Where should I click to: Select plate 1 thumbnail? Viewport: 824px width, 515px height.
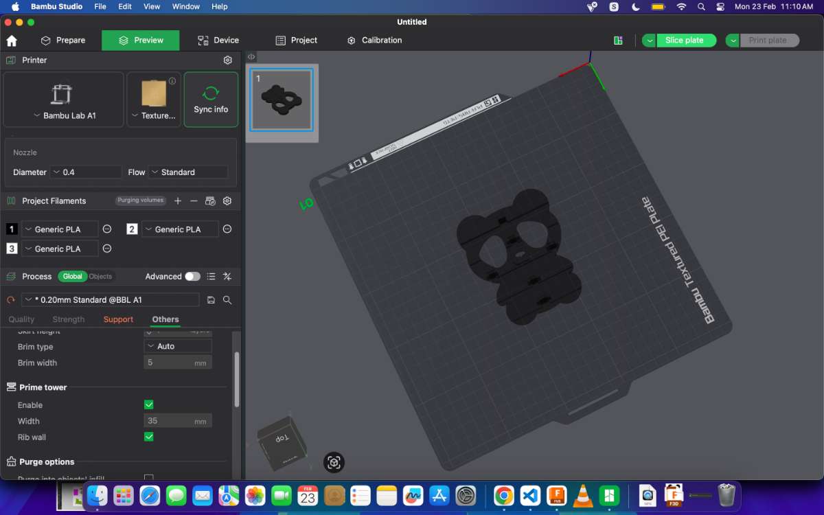coord(282,100)
